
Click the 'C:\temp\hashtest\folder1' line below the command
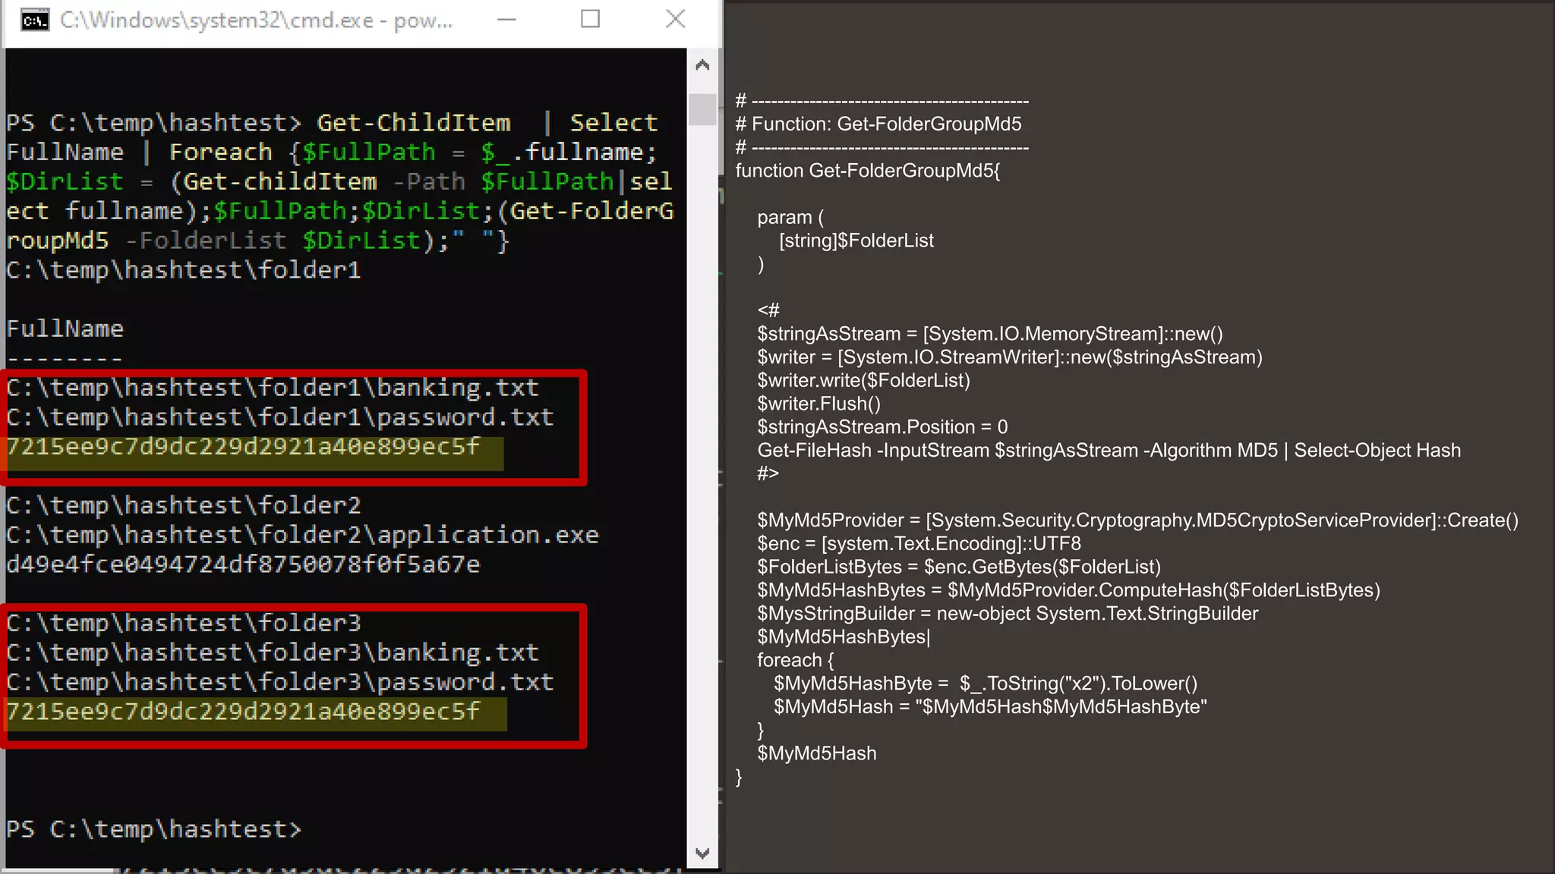[x=184, y=270]
